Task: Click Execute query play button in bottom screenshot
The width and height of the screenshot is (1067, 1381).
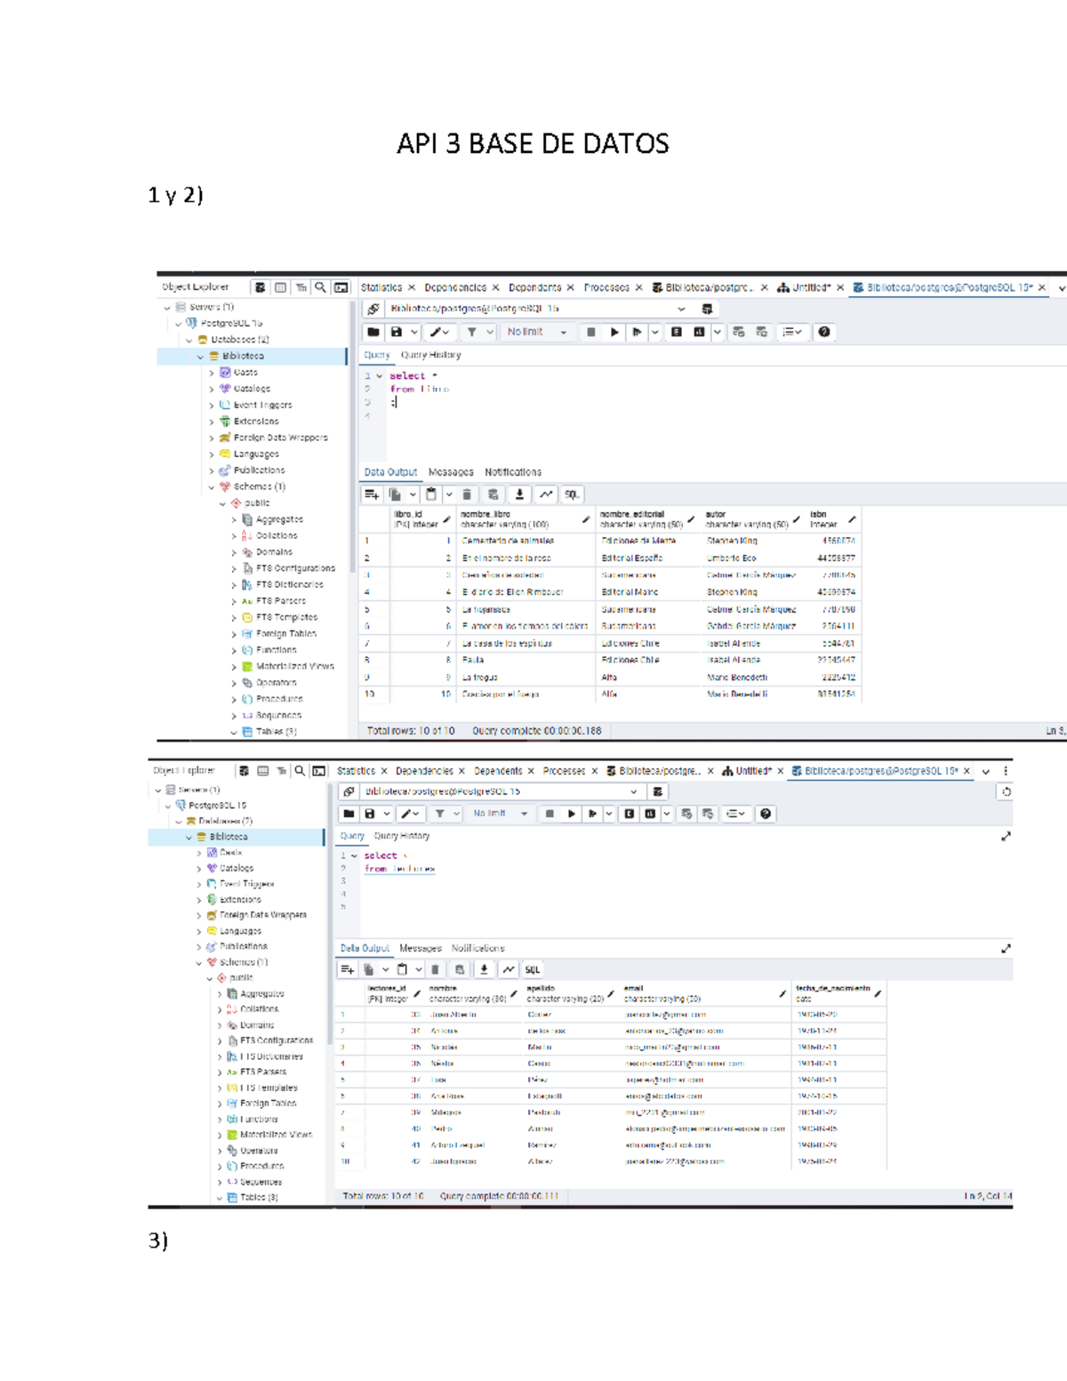Action: click(571, 814)
